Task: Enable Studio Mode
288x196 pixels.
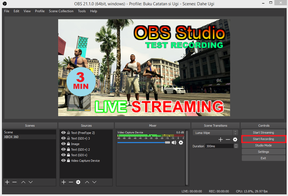Action: tap(264, 145)
